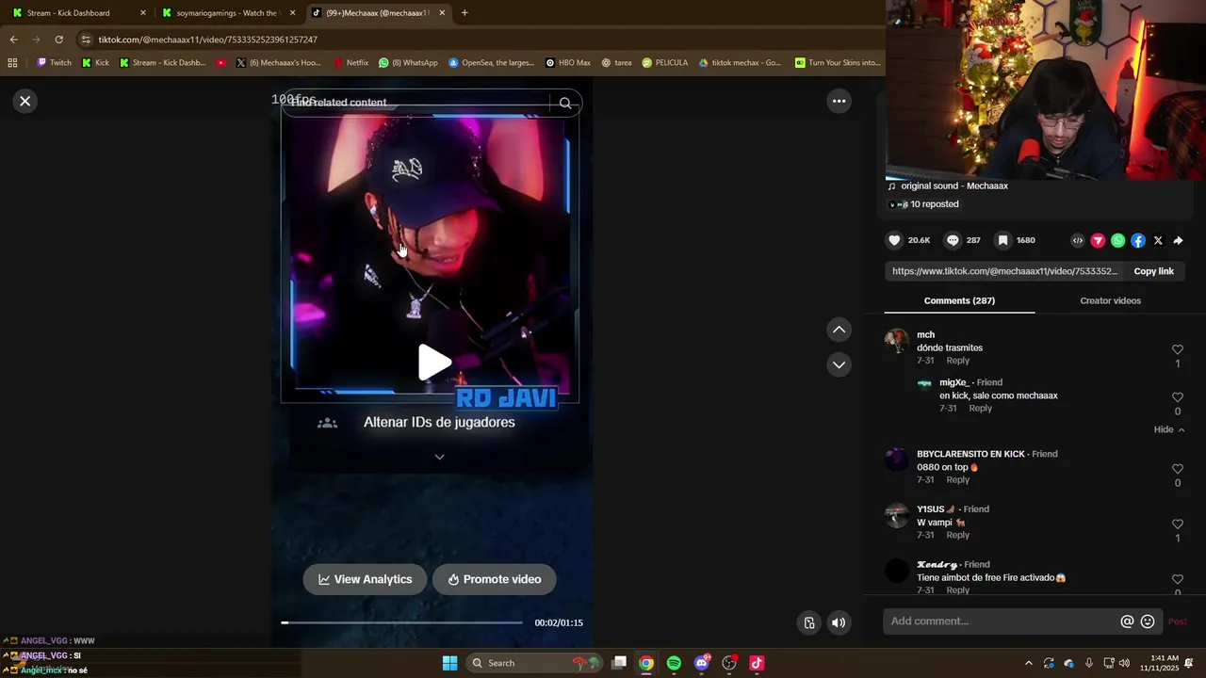Open PELICULA bookmark
This screenshot has width=1206, height=678.
click(x=664, y=63)
